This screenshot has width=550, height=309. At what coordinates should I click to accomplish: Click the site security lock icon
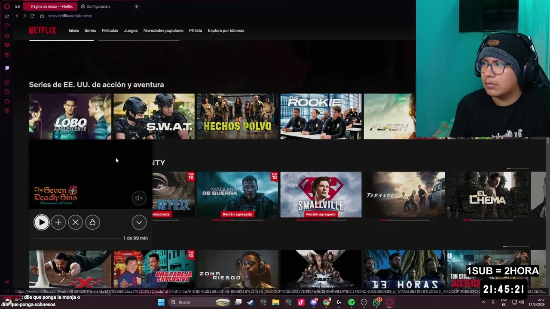(42, 16)
